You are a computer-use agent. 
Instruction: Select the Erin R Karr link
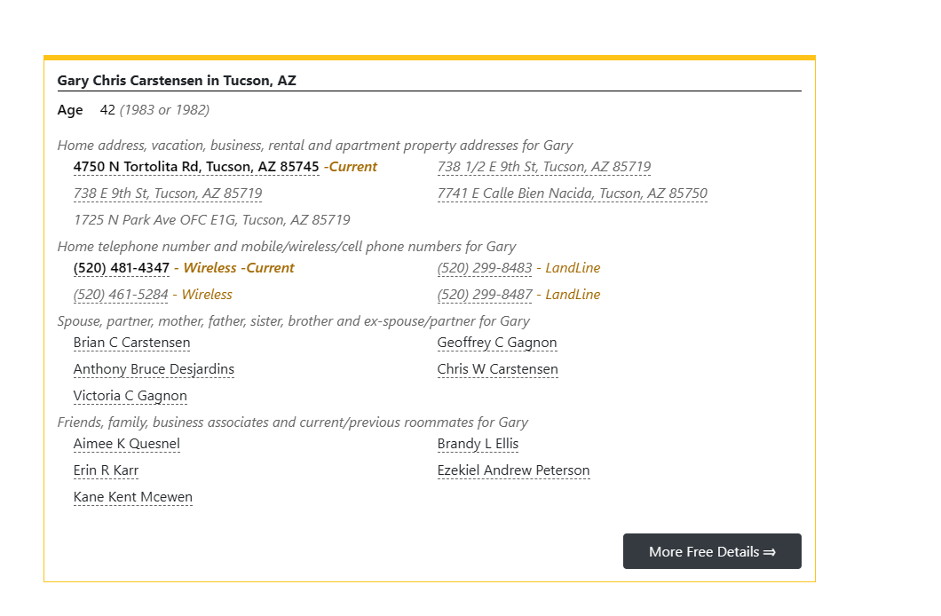(x=106, y=470)
